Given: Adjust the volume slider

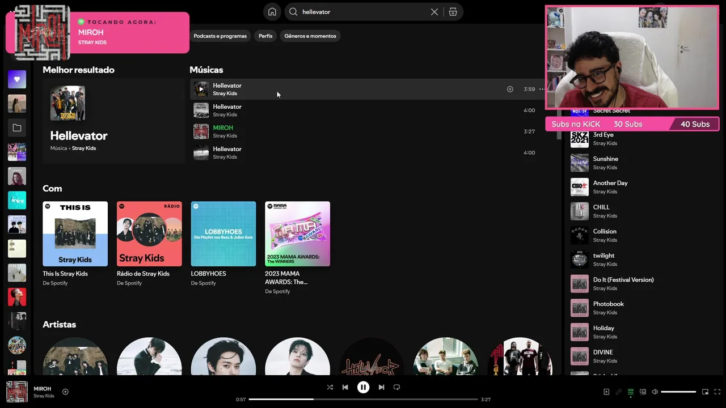Looking at the screenshot, I should coord(678,392).
